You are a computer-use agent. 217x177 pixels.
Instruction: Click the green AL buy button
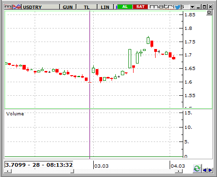pyautogui.click(x=125, y=7)
